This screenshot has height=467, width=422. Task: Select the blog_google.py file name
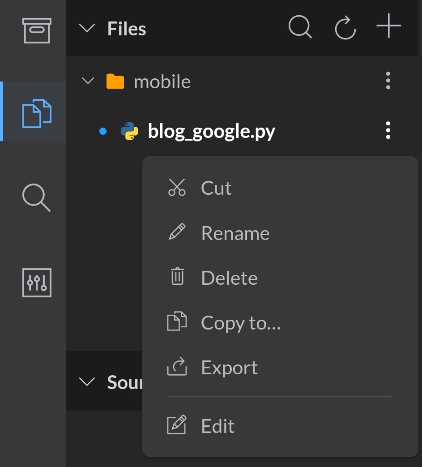212,131
